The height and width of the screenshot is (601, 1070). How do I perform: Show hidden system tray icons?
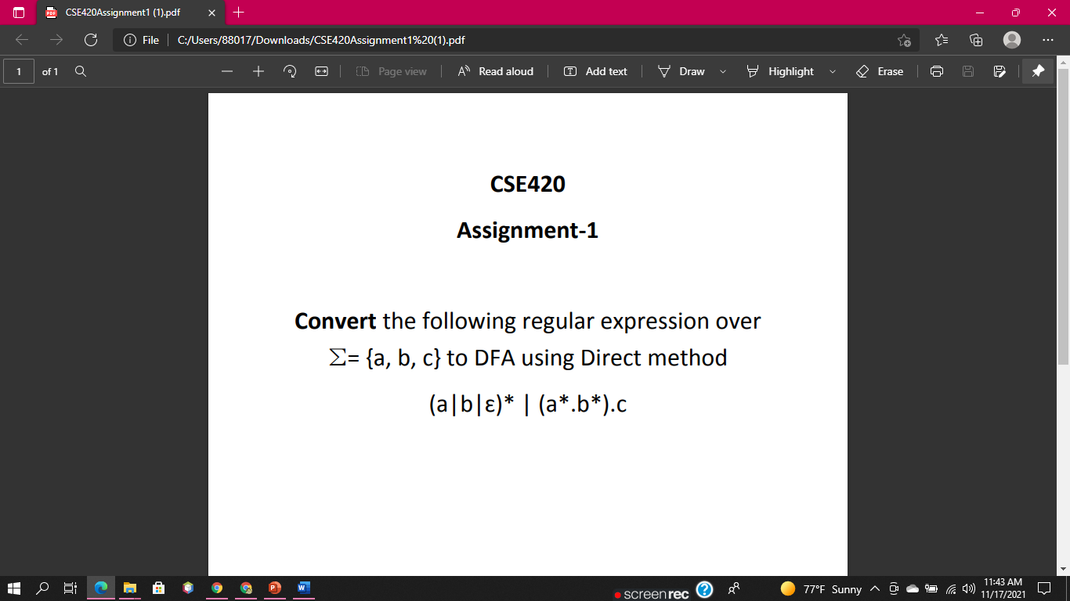(875, 588)
